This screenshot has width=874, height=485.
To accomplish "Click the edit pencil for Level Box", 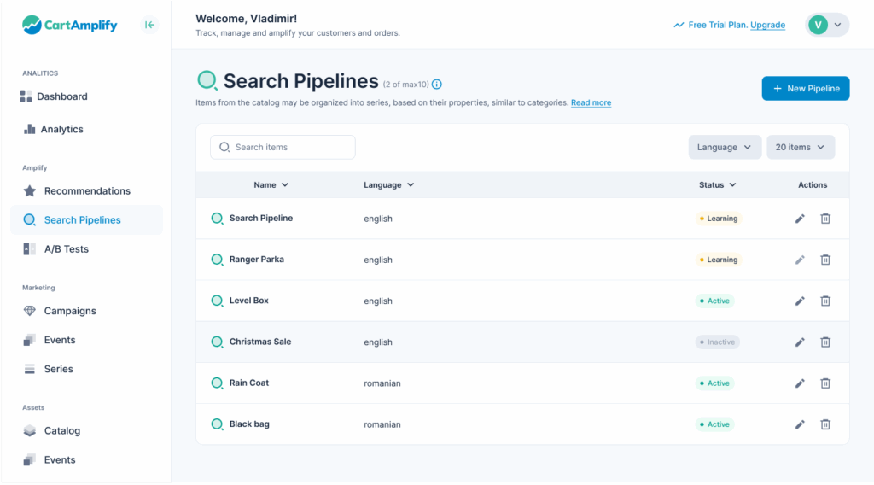I will click(800, 301).
